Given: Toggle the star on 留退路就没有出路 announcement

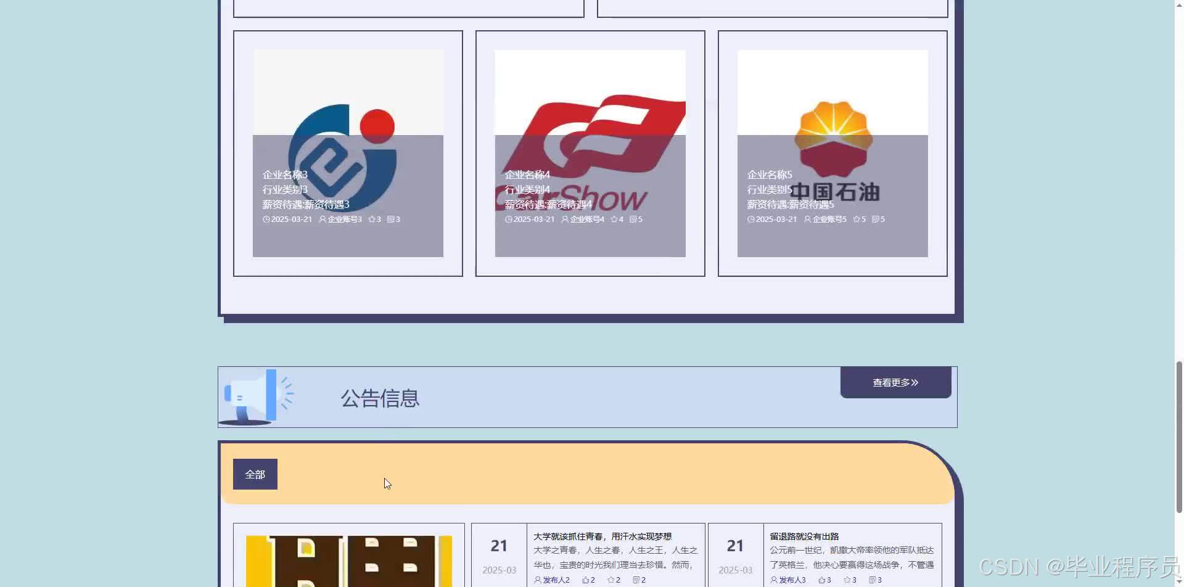Looking at the screenshot, I should point(847,580).
